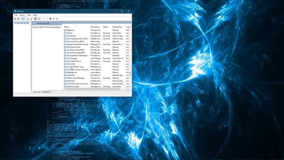This screenshot has width=284, height=160.
Task: Select the WarpJITSvc service
Action: click(96, 75)
